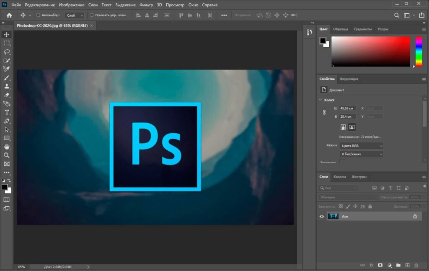
Task: Set canvas orientation to portrait
Action: pos(343,127)
